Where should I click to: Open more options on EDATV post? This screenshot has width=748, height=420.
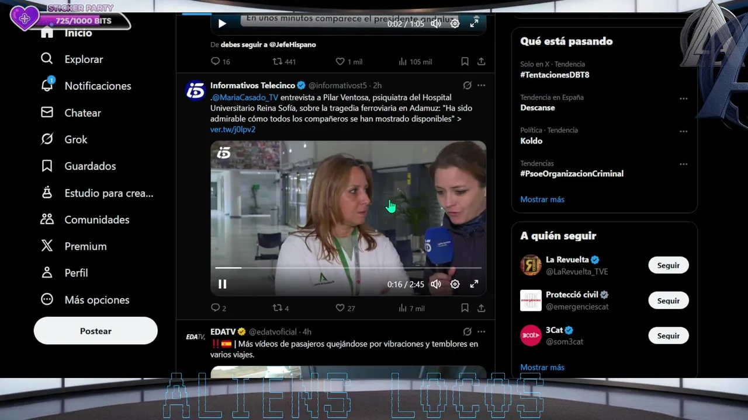pos(482,331)
